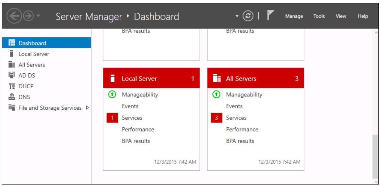Click All Servers tile alert count 3
The image size is (380, 186).
tap(297, 79)
